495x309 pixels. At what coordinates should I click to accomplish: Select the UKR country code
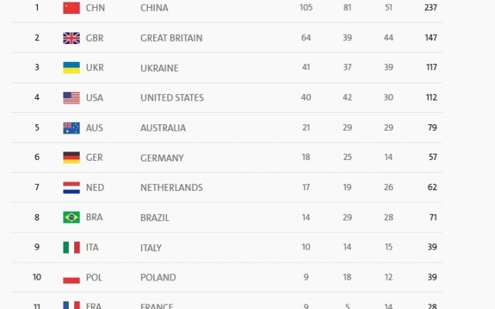(x=94, y=68)
